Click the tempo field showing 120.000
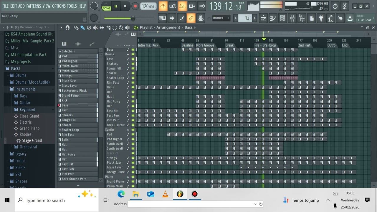 pyautogui.click(x=148, y=6)
